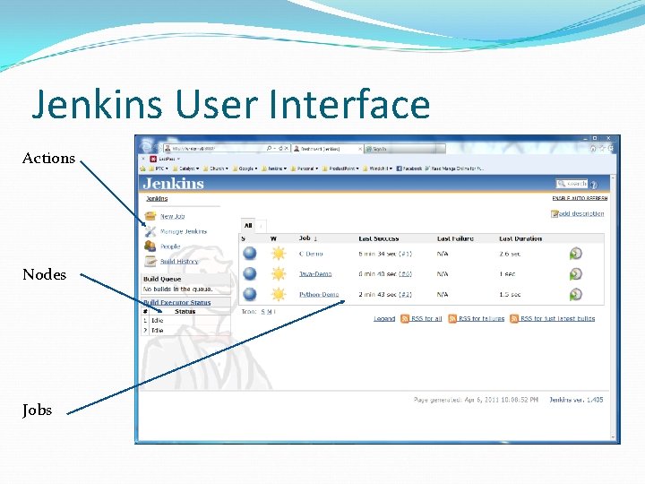Schedule a build for Java-Demo

coord(576,273)
